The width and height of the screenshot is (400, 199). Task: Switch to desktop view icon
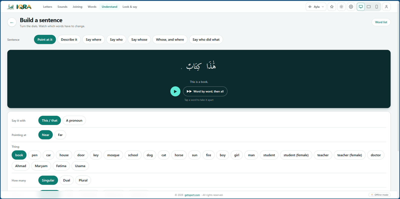[361, 7]
